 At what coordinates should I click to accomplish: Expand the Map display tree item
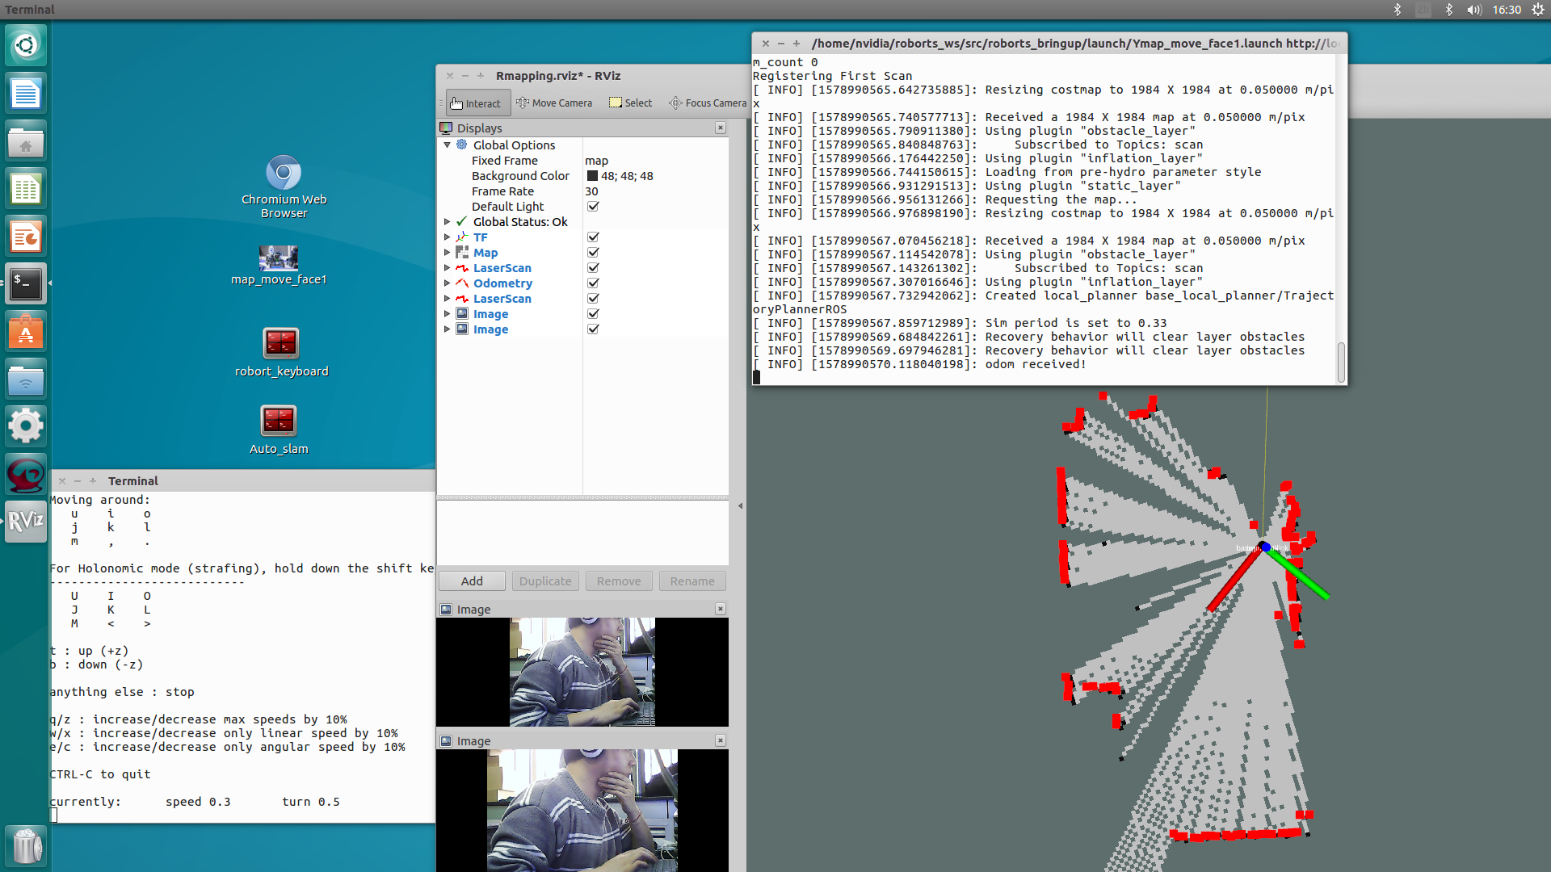pos(447,253)
